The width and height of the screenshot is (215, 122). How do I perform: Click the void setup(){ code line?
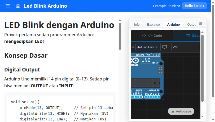tap(25, 102)
